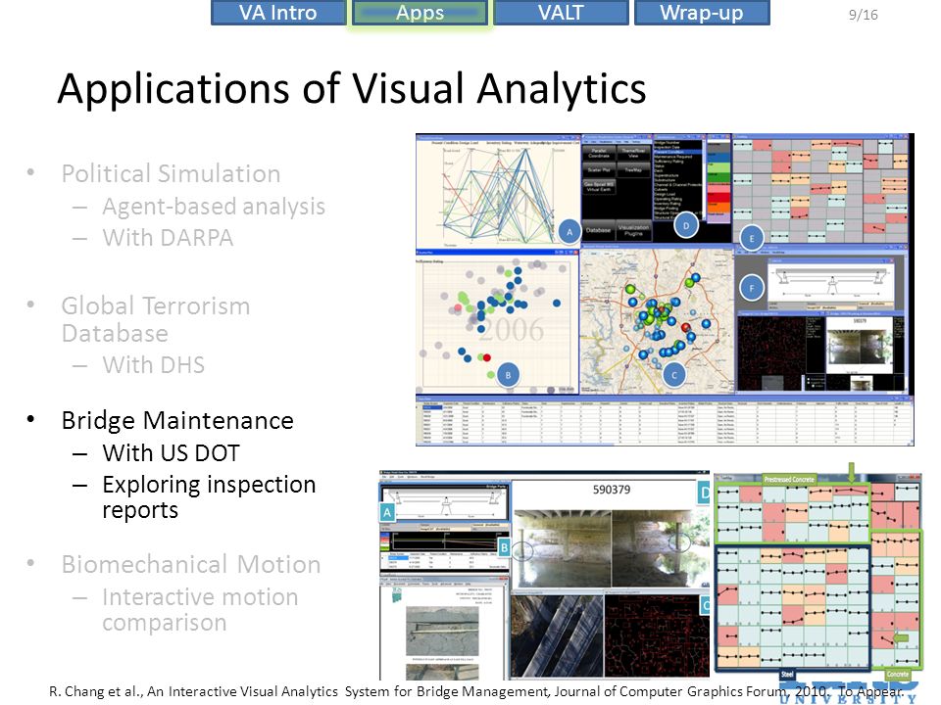Open the parallel coordinates plot view
Image resolution: width=941 pixels, height=705 pixels.
(x=498, y=191)
